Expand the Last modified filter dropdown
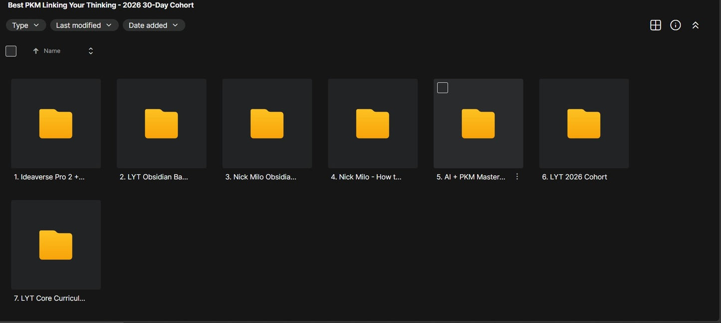Image resolution: width=721 pixels, height=323 pixels. click(84, 25)
